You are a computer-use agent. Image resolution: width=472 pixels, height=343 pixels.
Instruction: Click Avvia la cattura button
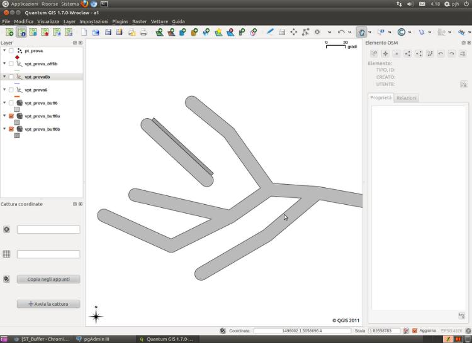[48, 304]
